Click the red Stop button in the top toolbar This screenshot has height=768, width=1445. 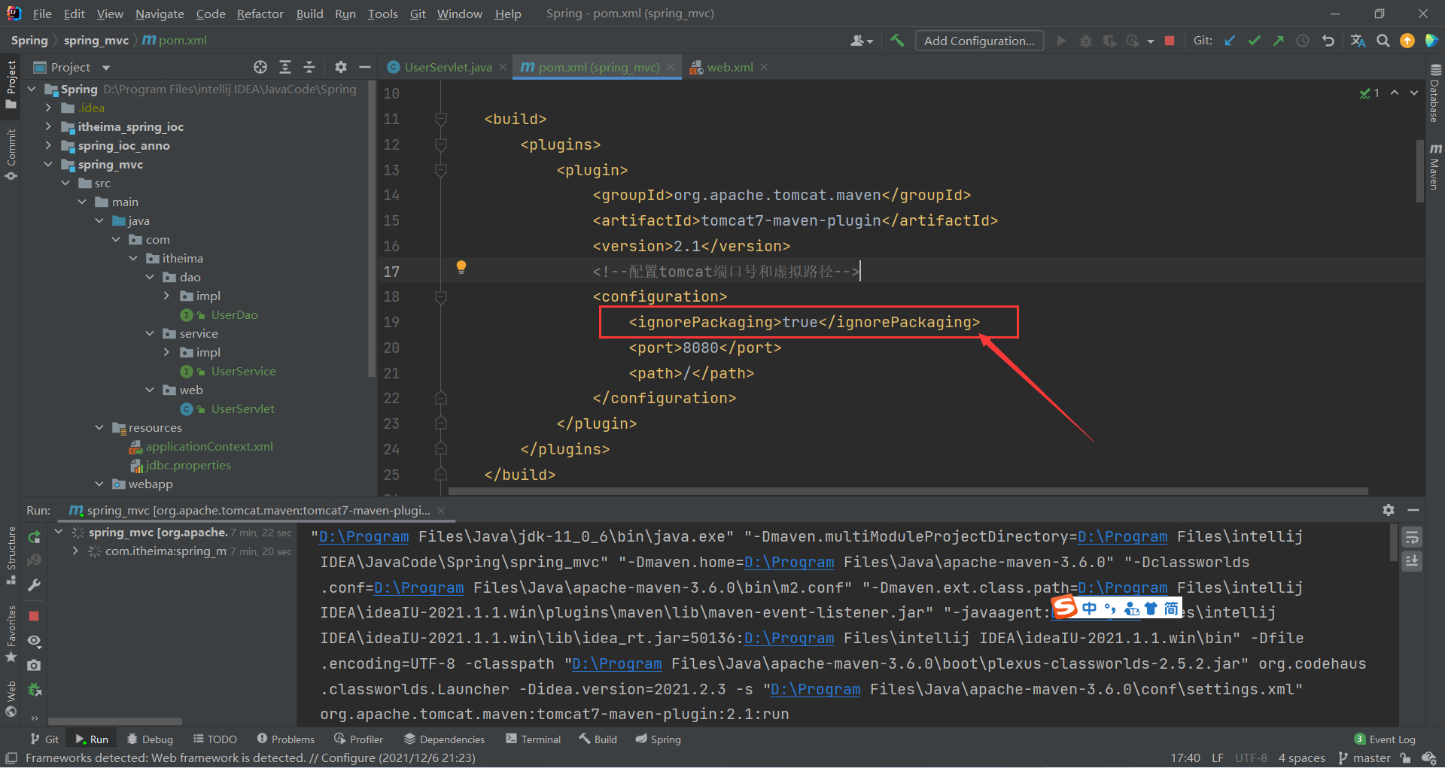click(x=1170, y=41)
